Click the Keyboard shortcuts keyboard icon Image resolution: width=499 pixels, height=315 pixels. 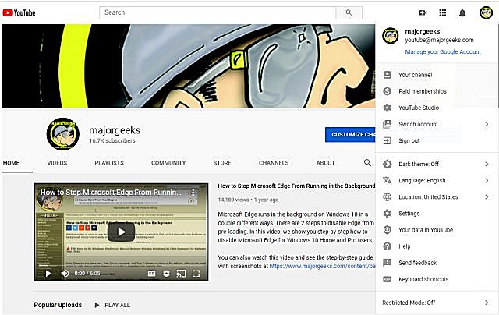[x=387, y=279]
